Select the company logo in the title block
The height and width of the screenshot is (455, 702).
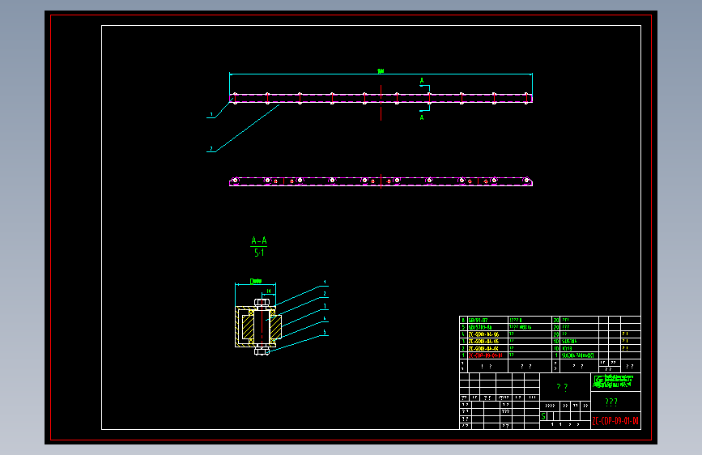click(x=613, y=381)
